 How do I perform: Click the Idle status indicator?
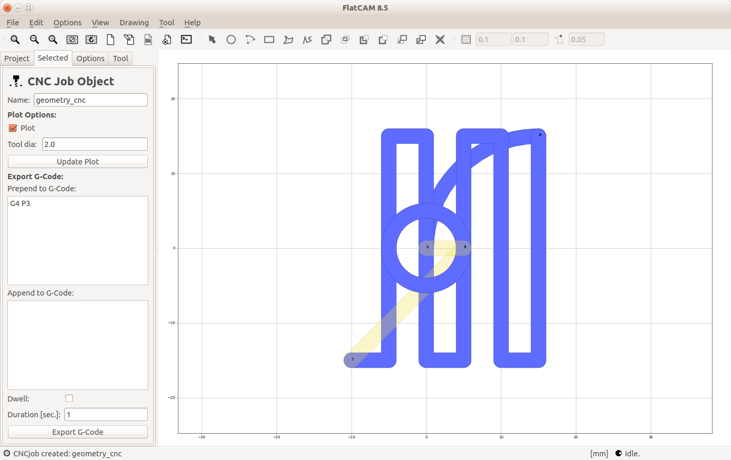point(628,454)
